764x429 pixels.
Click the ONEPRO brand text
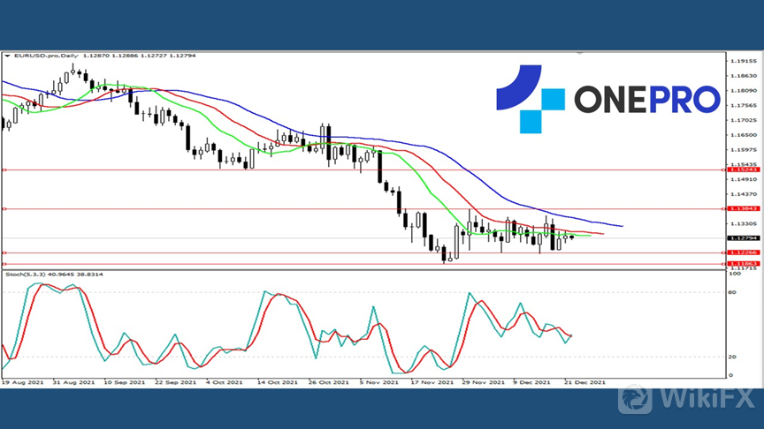click(647, 100)
